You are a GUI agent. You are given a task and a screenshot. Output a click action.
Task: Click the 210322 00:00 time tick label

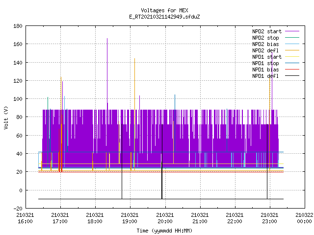[x=304, y=218]
